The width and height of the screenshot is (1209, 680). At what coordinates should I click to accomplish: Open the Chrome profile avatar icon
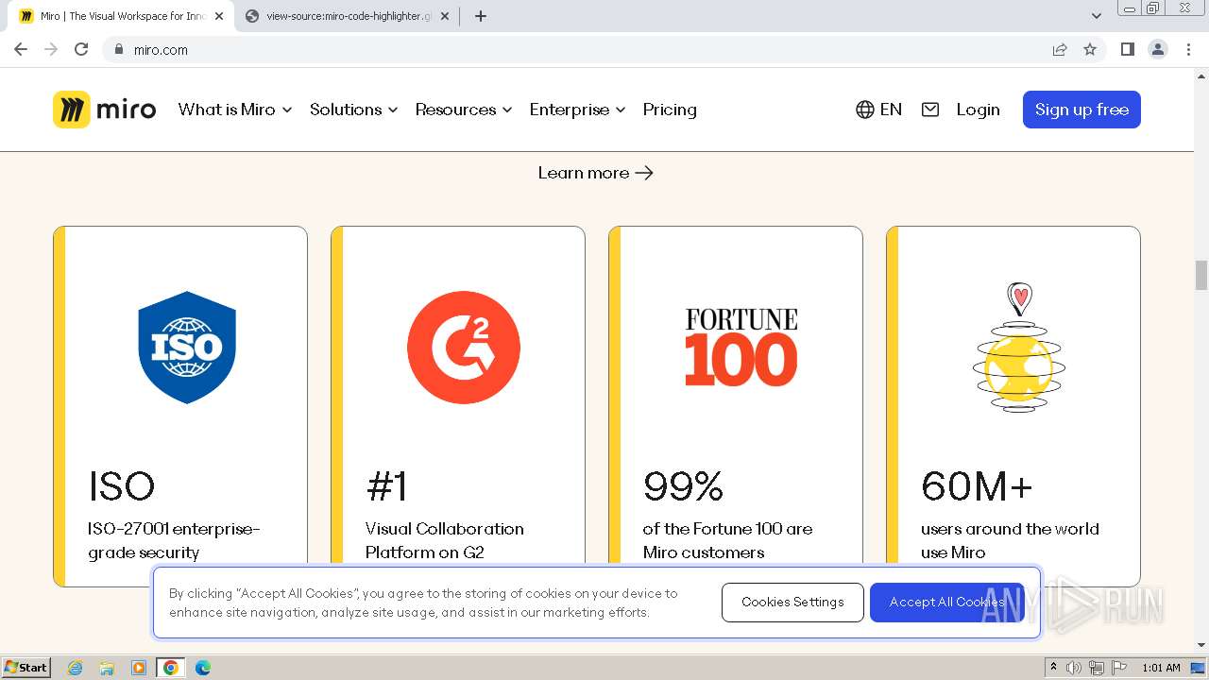coord(1158,49)
